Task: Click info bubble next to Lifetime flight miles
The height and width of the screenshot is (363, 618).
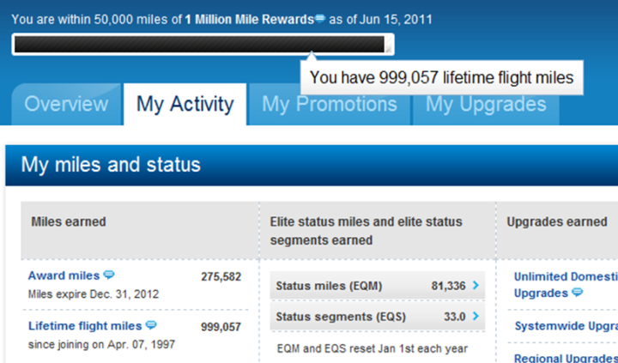Action: (151, 325)
